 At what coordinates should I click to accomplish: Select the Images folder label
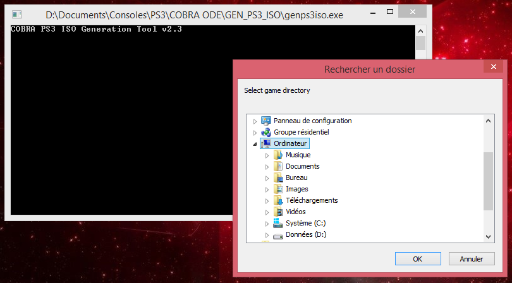297,190
